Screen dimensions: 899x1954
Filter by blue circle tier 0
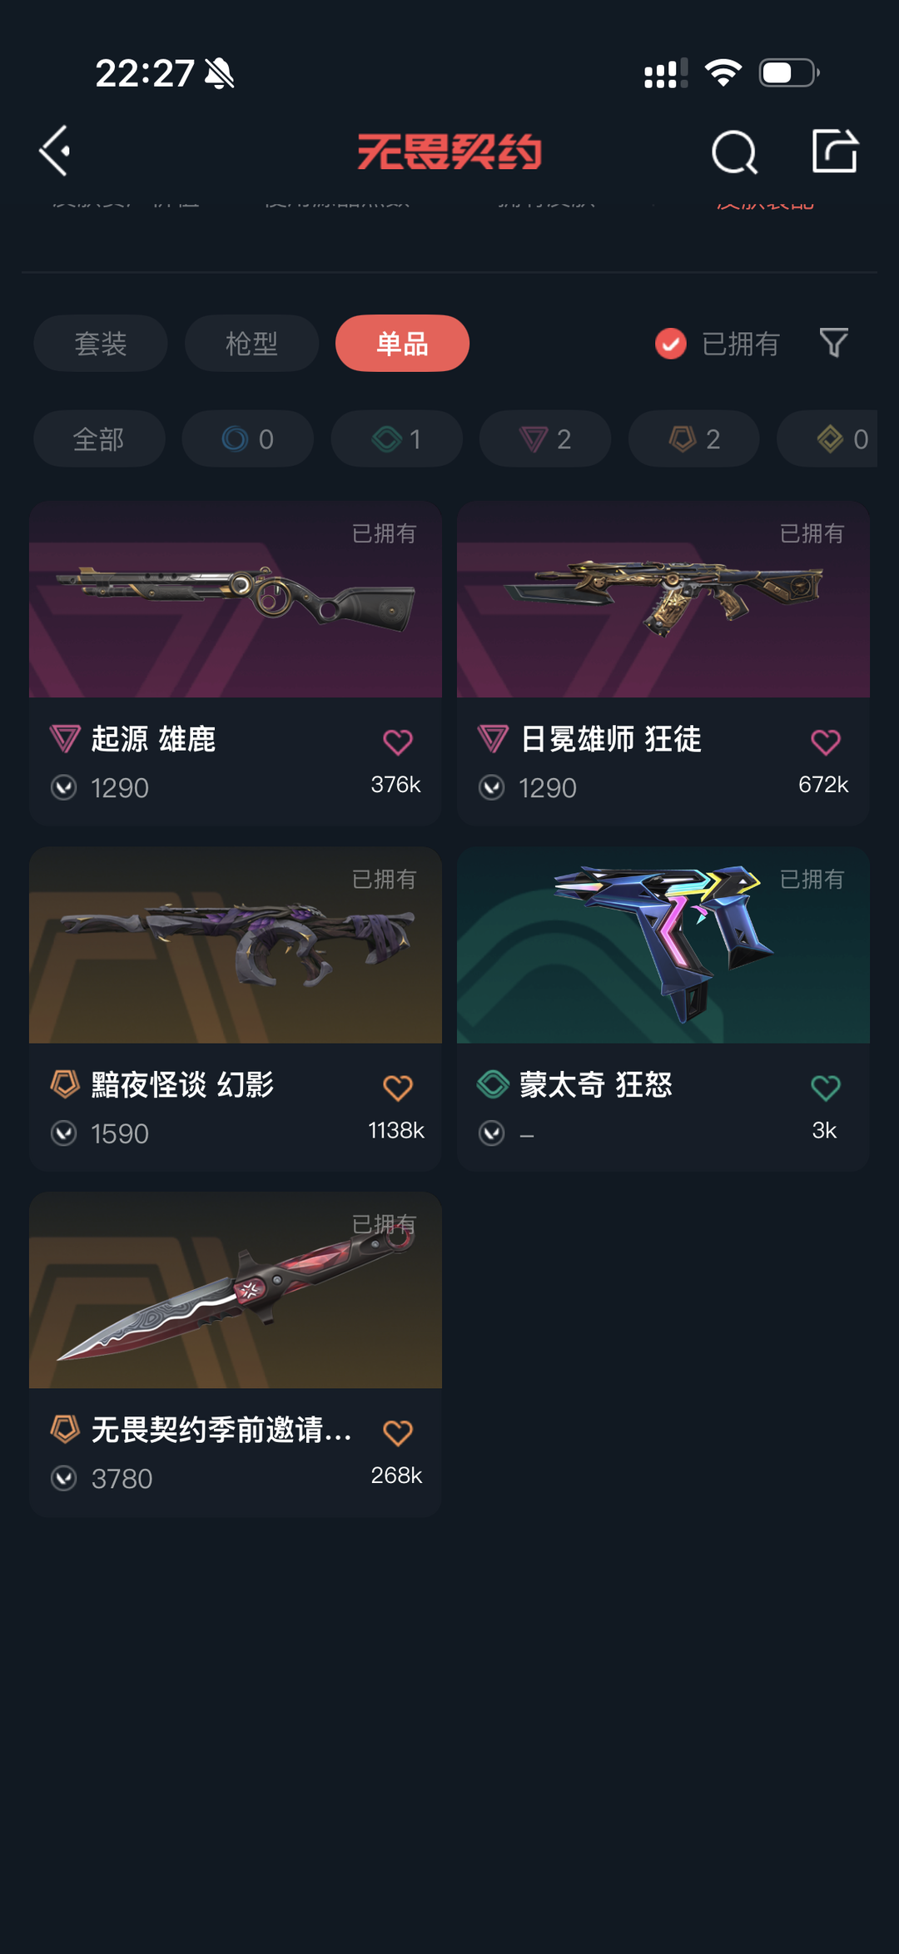tap(248, 439)
